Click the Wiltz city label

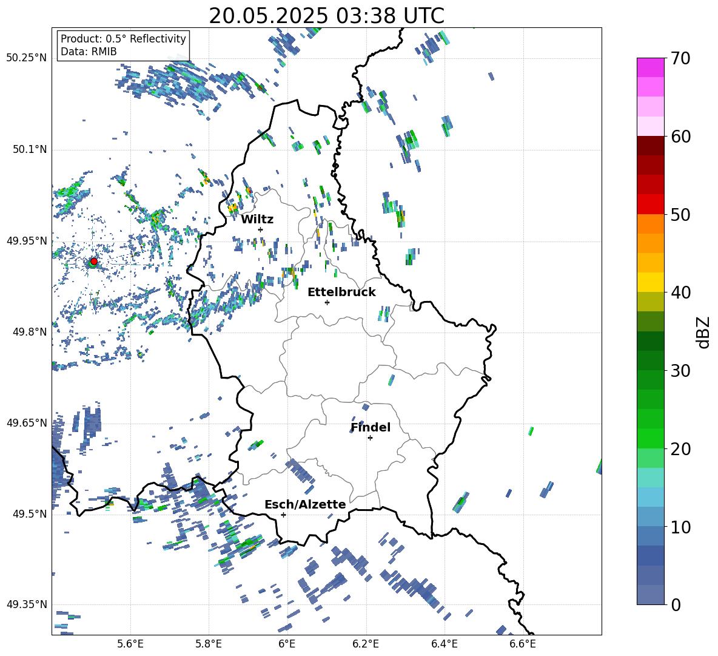[257, 220]
